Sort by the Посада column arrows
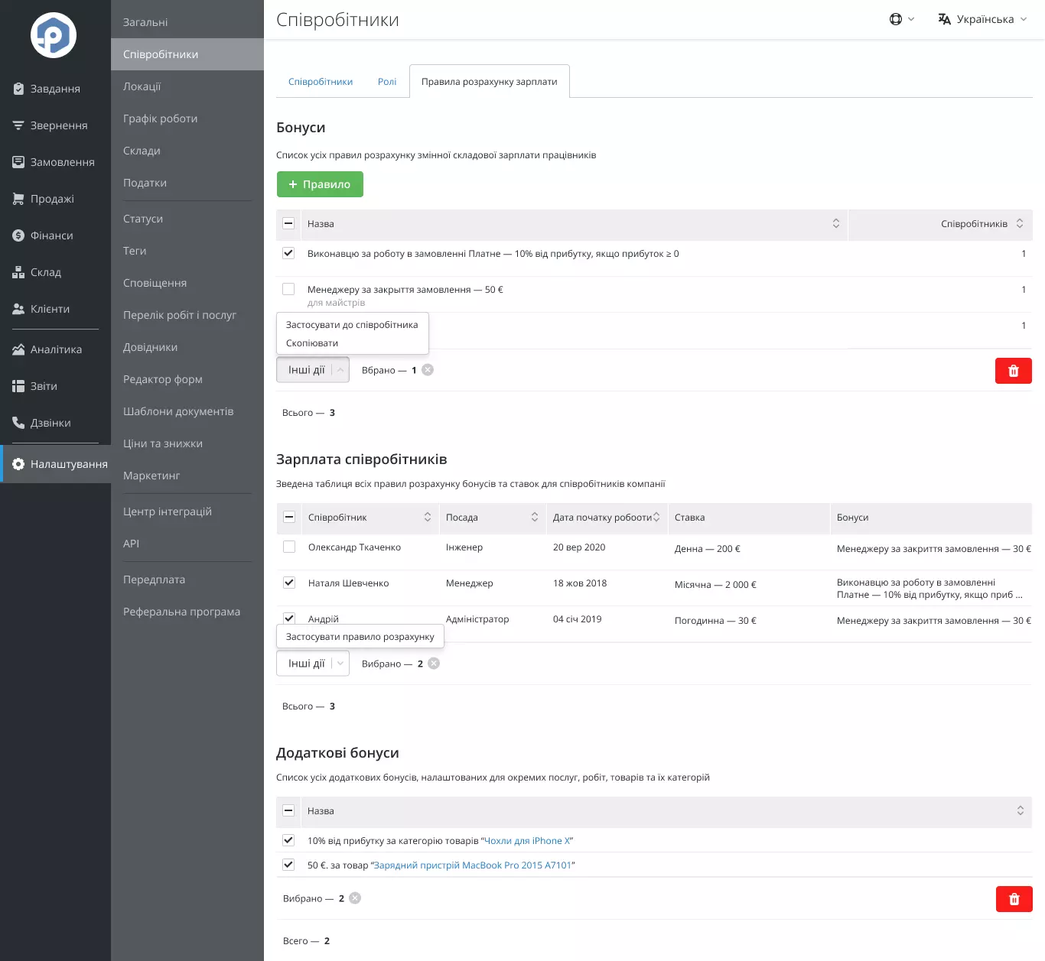This screenshot has width=1045, height=961. [535, 517]
